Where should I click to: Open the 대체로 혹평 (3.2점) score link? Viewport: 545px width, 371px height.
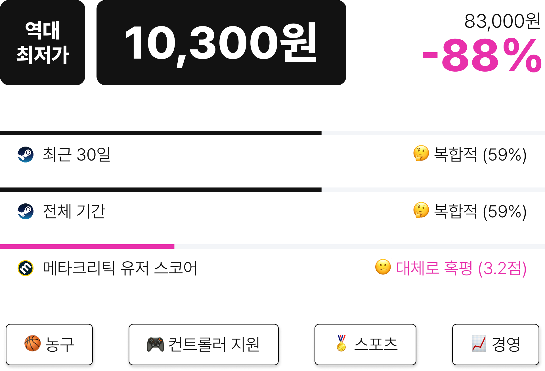tap(461, 268)
